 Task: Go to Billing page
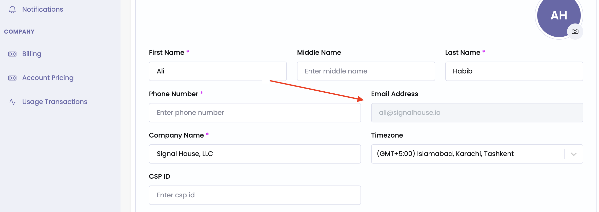pyautogui.click(x=32, y=54)
